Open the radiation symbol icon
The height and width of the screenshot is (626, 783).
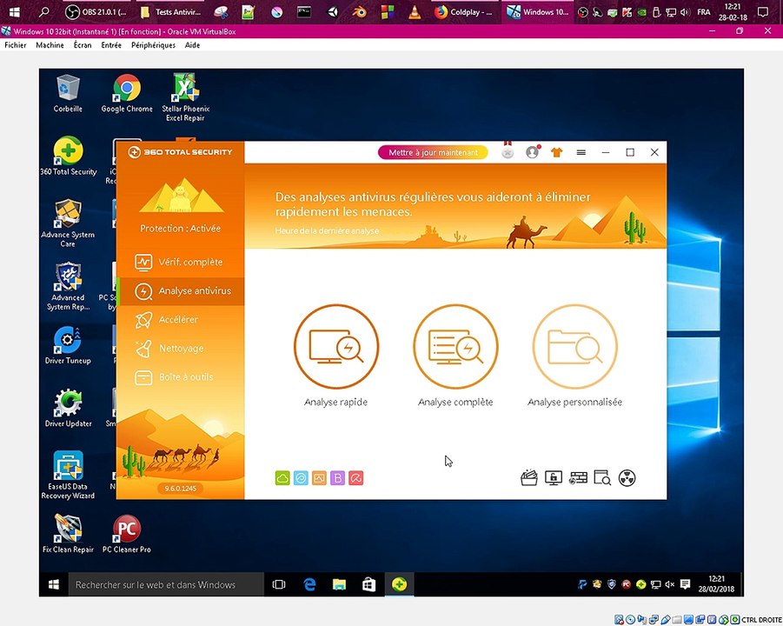(x=627, y=478)
